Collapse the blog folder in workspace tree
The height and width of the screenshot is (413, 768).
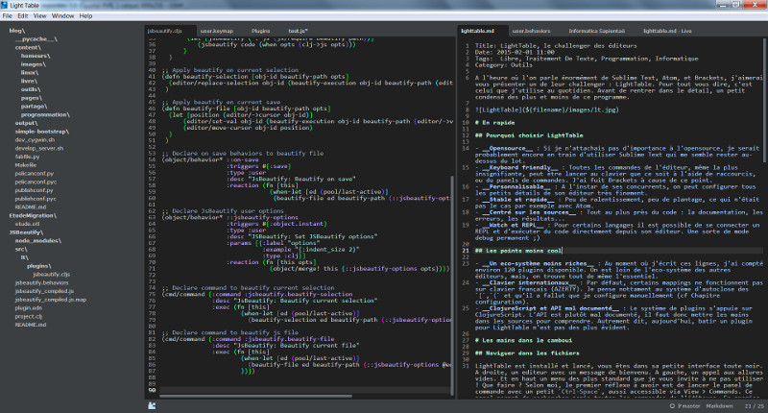[16, 31]
